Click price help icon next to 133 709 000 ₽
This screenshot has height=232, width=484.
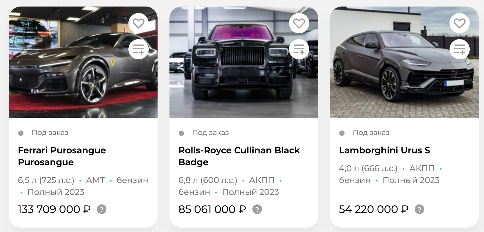(x=102, y=209)
